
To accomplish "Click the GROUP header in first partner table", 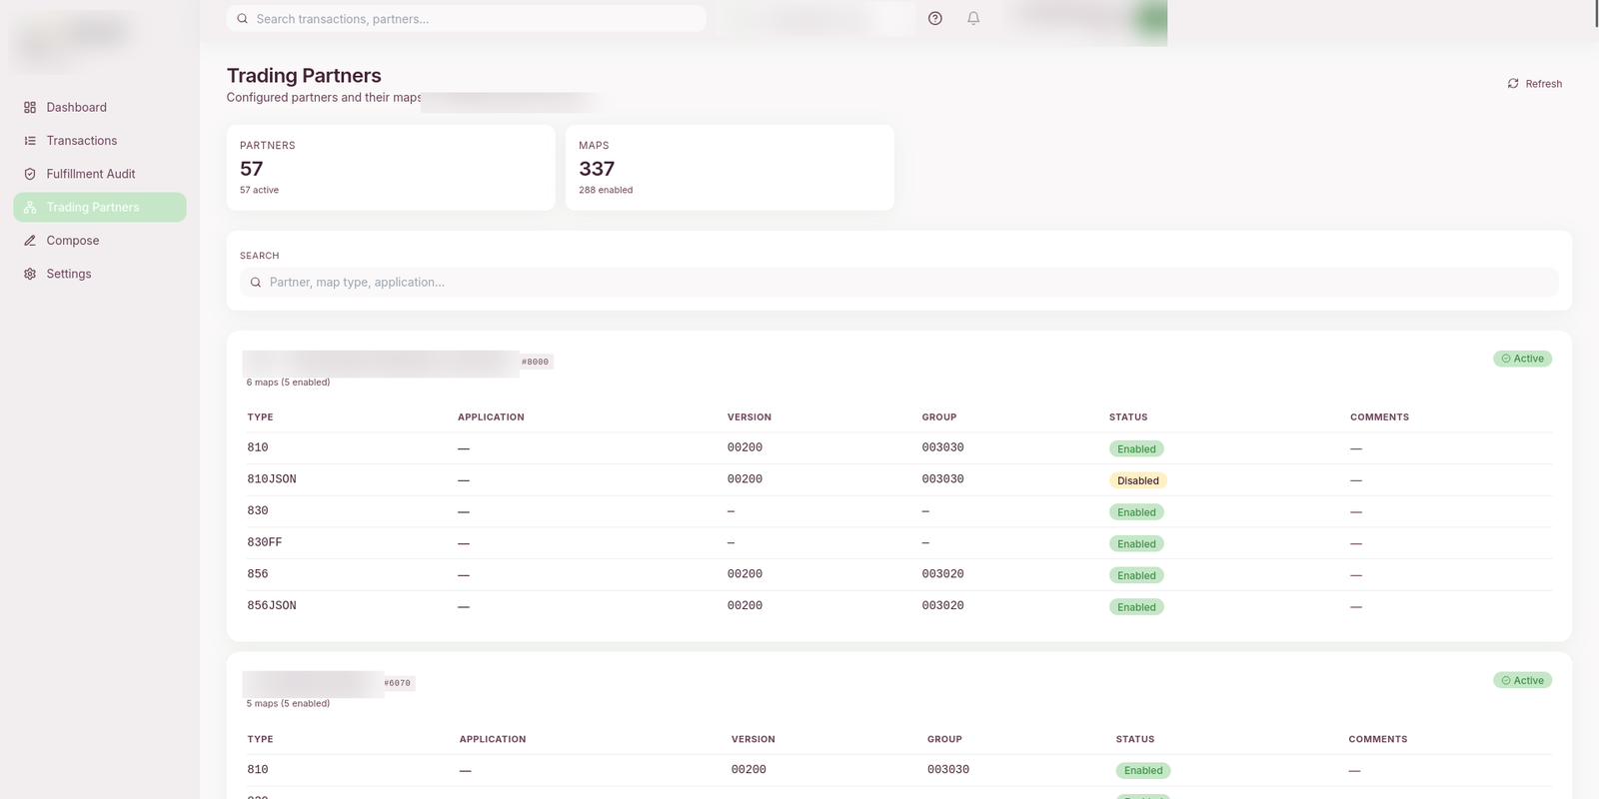I will 939,417.
